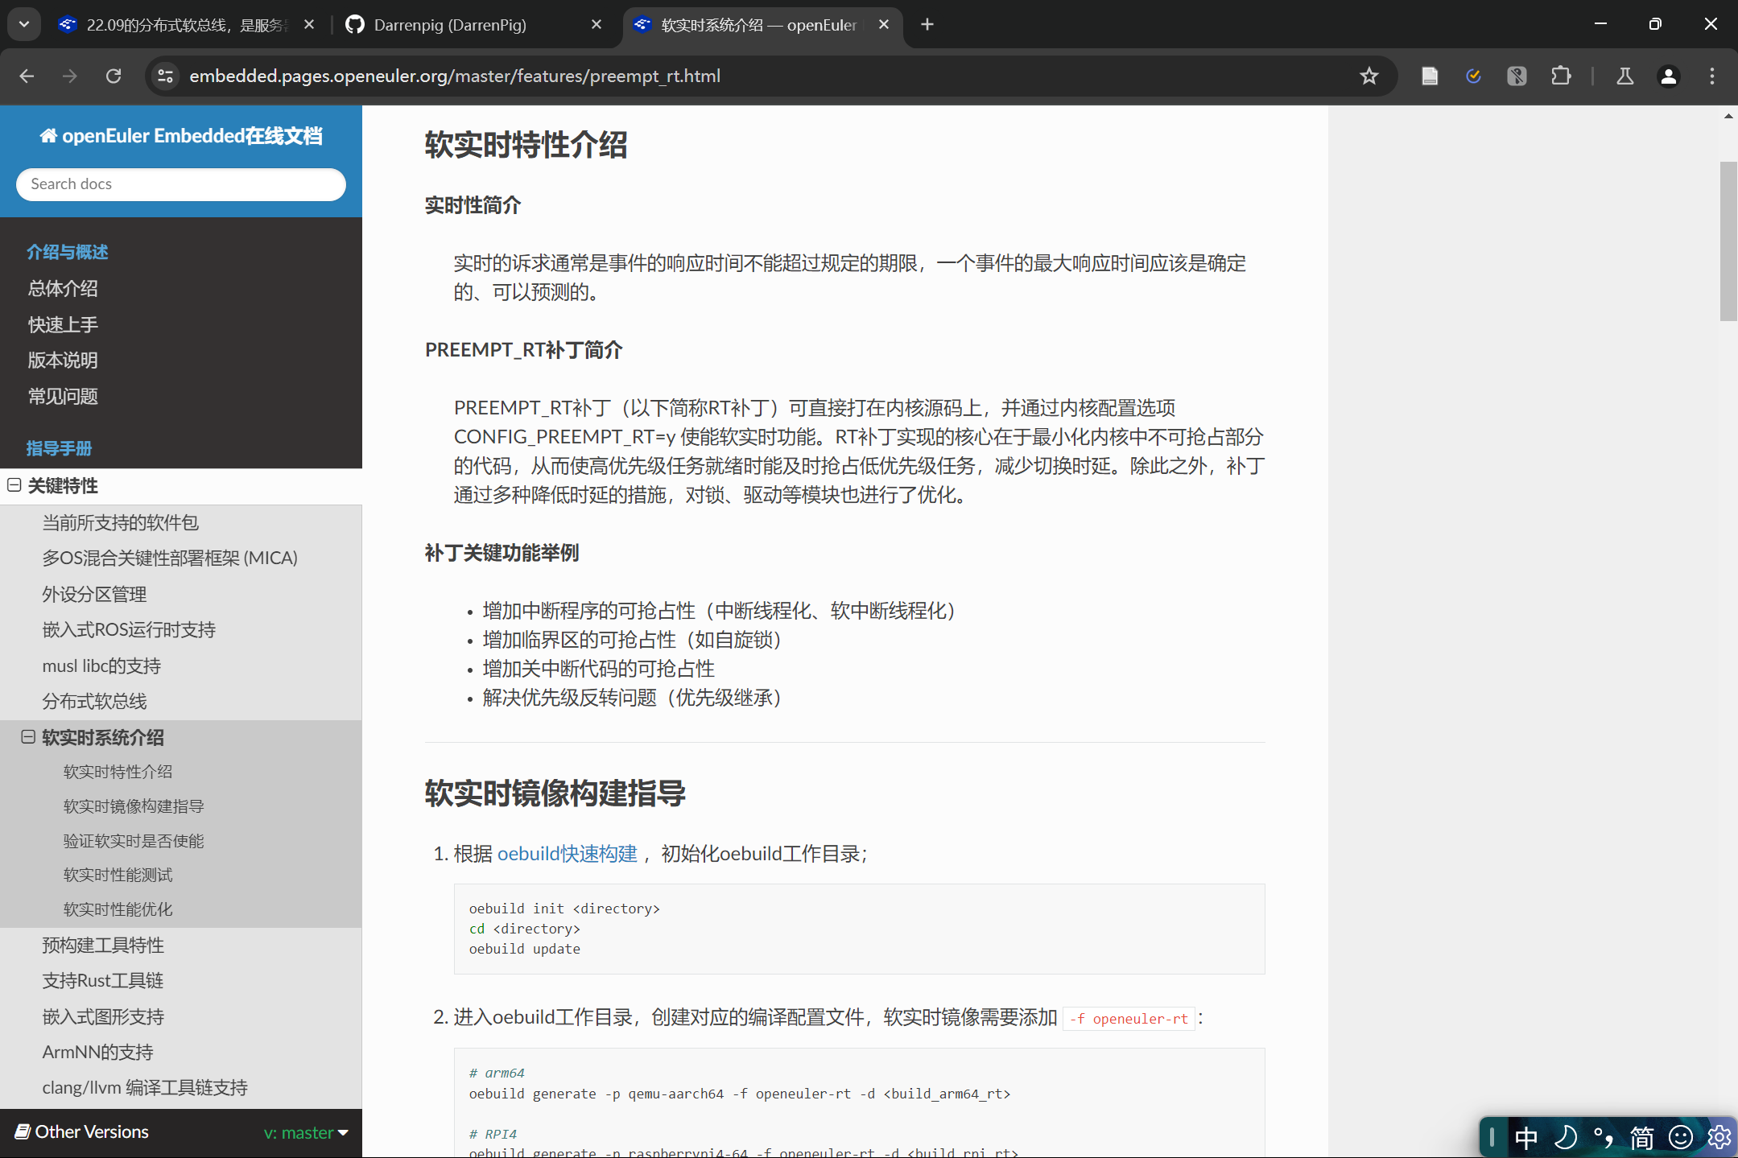Click the bookmark star icon

1369,76
